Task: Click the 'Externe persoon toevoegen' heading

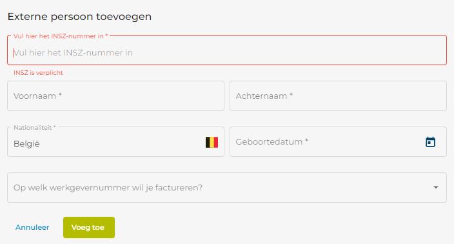Action: pos(79,17)
